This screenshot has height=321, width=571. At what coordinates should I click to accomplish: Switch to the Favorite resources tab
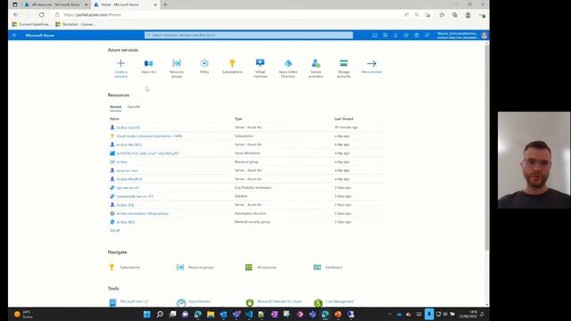(134, 107)
